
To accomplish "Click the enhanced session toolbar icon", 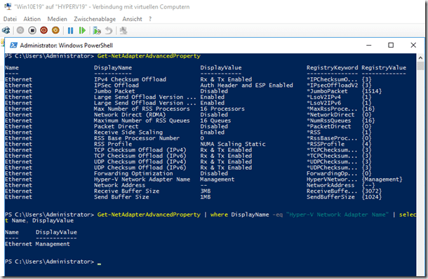I will coord(123,30).
